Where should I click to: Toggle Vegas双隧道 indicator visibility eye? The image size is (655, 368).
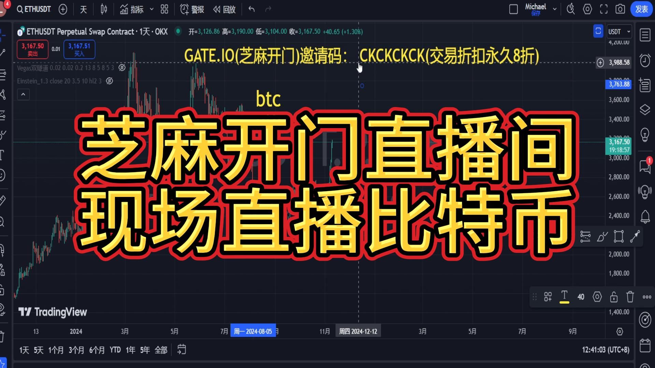122,68
